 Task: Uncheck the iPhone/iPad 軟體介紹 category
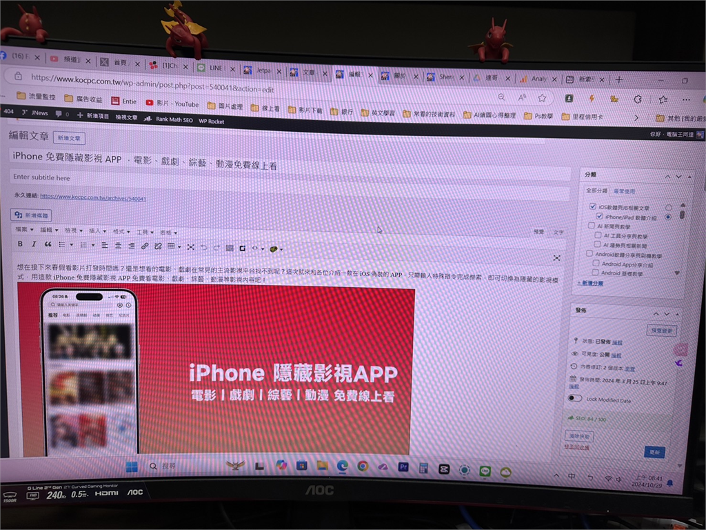pyautogui.click(x=599, y=216)
